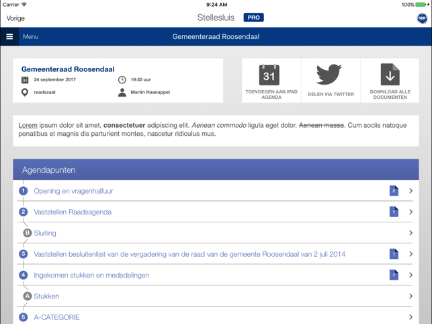
Task: Expand the A-CATEGORIE row chevron
Action: (x=411, y=317)
